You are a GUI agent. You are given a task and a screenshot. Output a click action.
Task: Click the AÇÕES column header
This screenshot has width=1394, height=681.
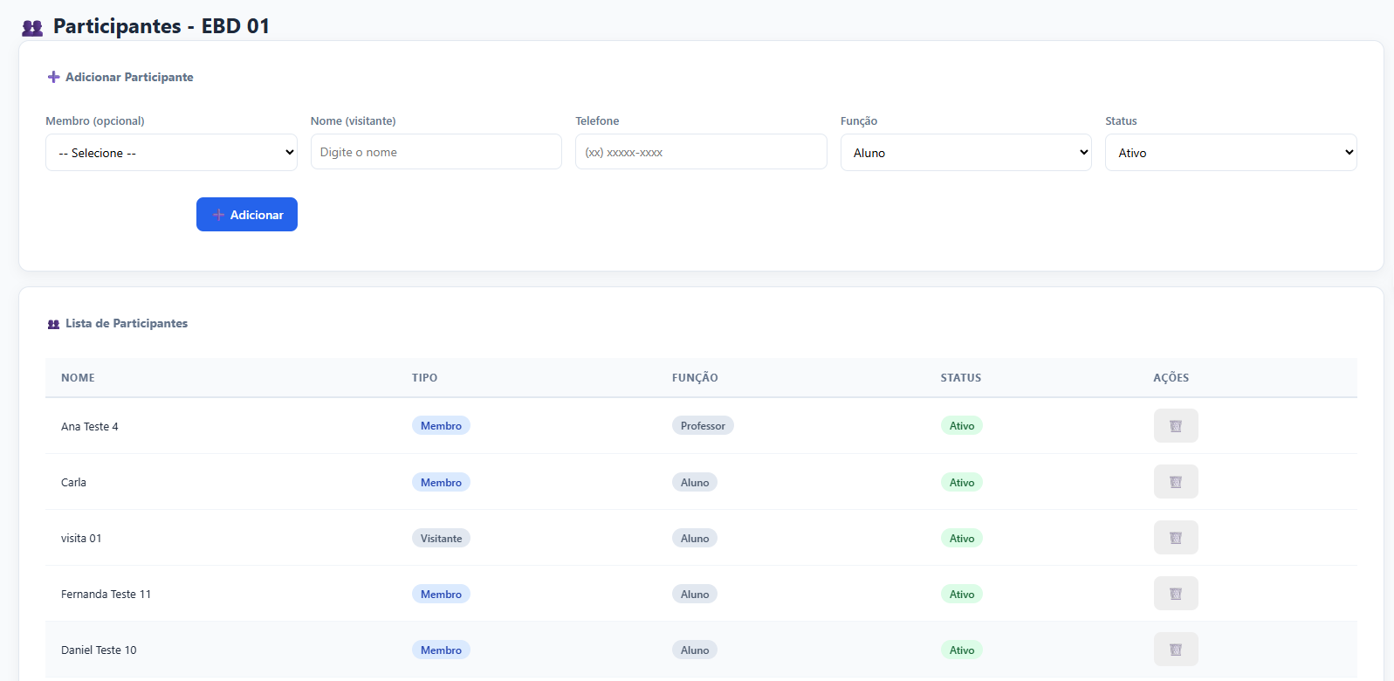pyautogui.click(x=1171, y=378)
